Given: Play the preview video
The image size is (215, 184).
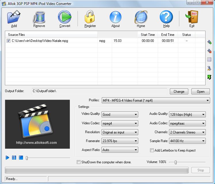Looking at the screenshot, I should click(x=7, y=158).
